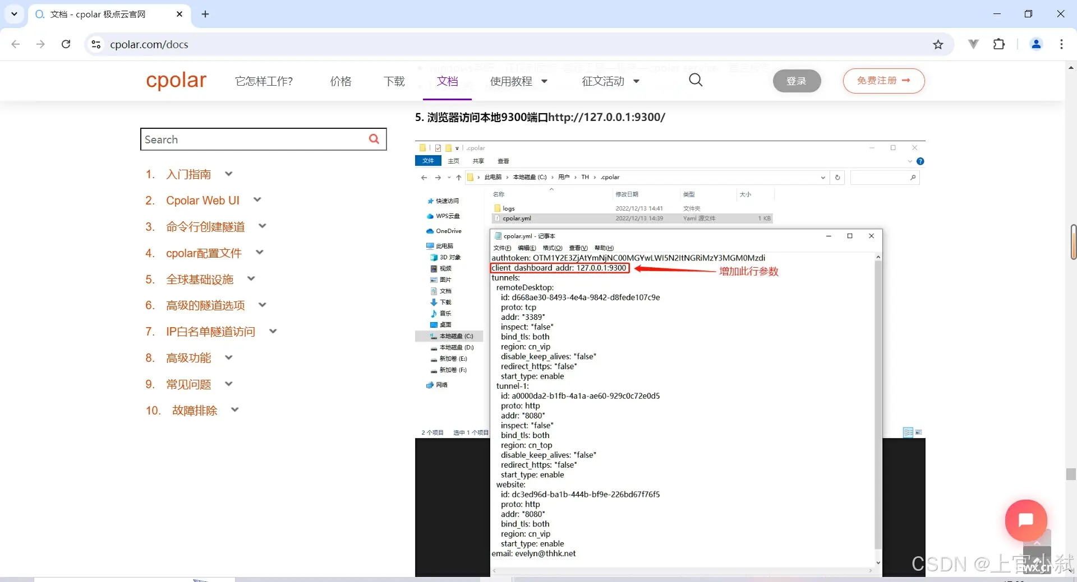
Task: Reload the cpolar docs page
Action: (66, 44)
